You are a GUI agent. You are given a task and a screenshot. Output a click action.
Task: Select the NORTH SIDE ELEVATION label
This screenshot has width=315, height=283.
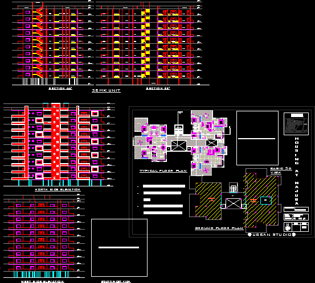click(x=58, y=189)
